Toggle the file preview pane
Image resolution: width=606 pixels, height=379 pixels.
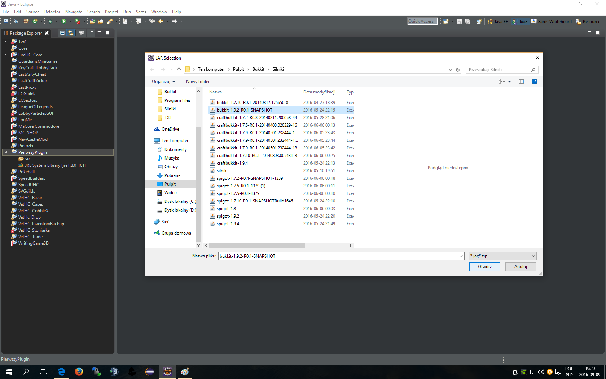coord(521,82)
